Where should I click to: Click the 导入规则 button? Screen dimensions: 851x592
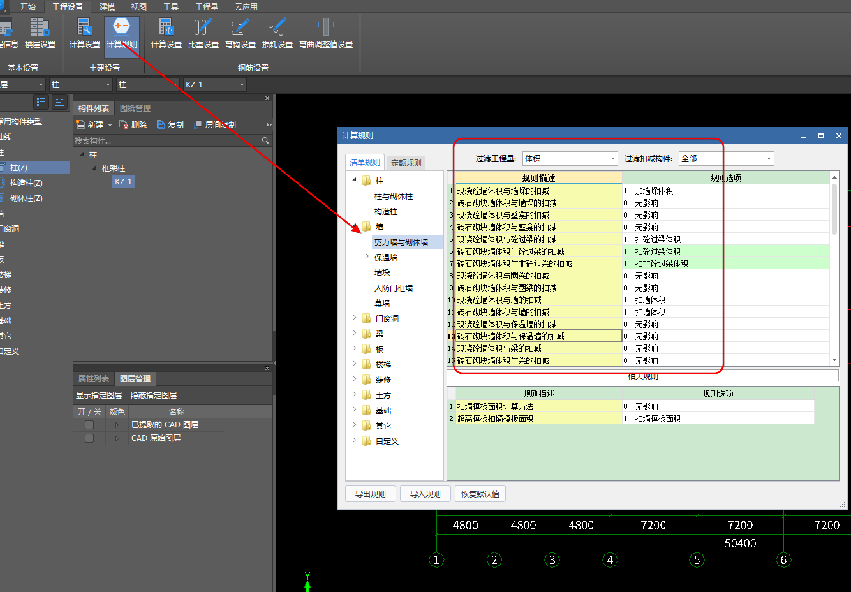click(x=426, y=494)
